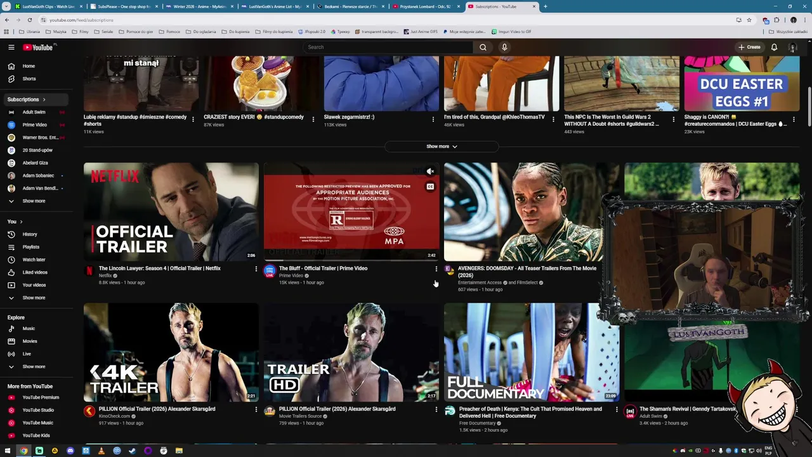Click Netflix channel avatar under Lincoln Lawyer
Image resolution: width=812 pixels, height=457 pixels.
click(x=89, y=271)
